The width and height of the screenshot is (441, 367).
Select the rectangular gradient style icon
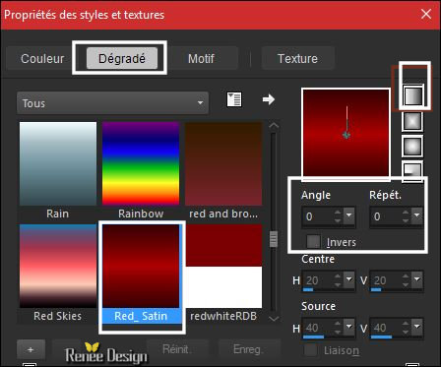tap(412, 121)
